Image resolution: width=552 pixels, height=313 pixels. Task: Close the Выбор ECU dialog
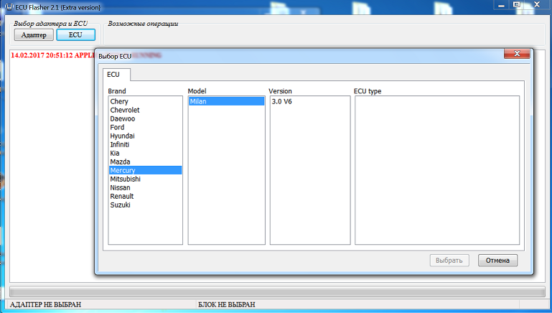tap(517, 54)
